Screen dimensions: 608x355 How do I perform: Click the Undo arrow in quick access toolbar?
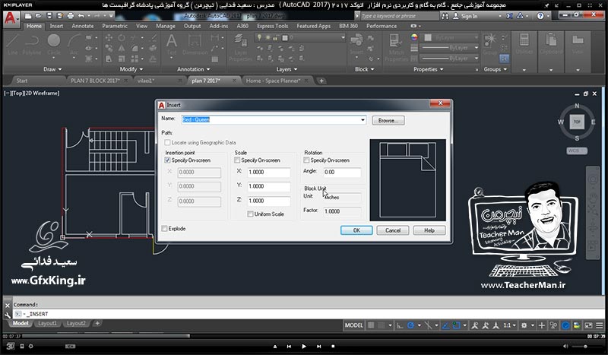click(x=81, y=16)
